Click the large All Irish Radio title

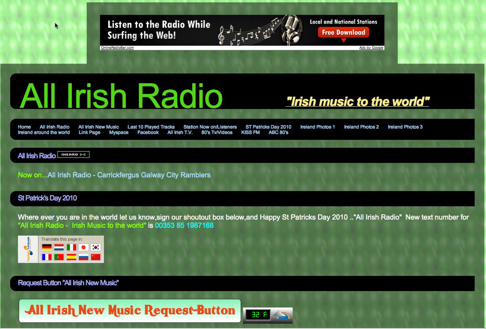[x=121, y=95]
